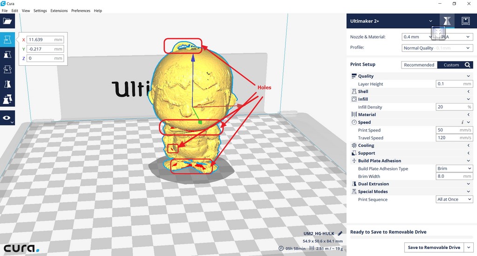The width and height of the screenshot is (477, 256).
Task: Switch to the Prepare stage icon
Action: (x=447, y=21)
